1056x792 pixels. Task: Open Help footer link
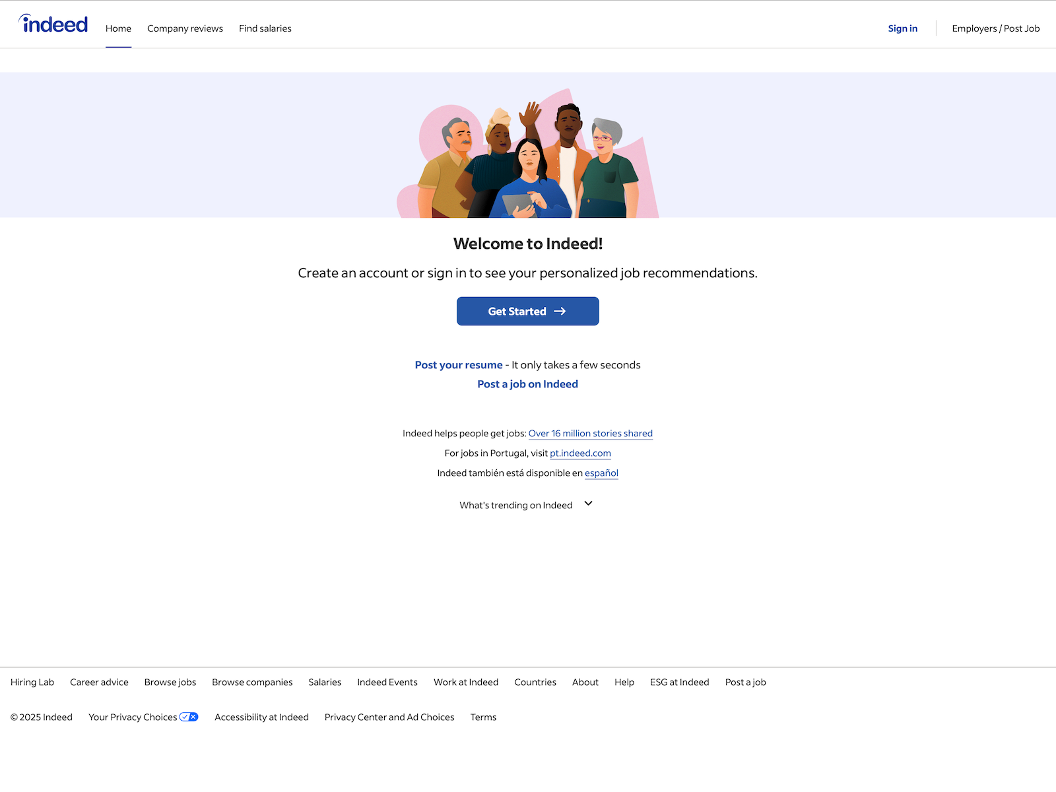624,682
